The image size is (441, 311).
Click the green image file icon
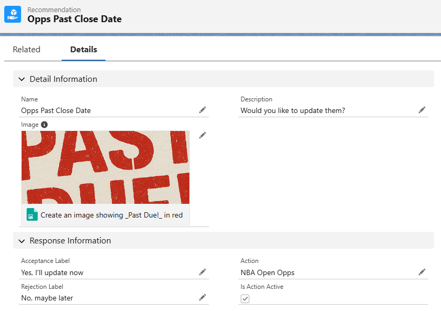[x=32, y=215]
